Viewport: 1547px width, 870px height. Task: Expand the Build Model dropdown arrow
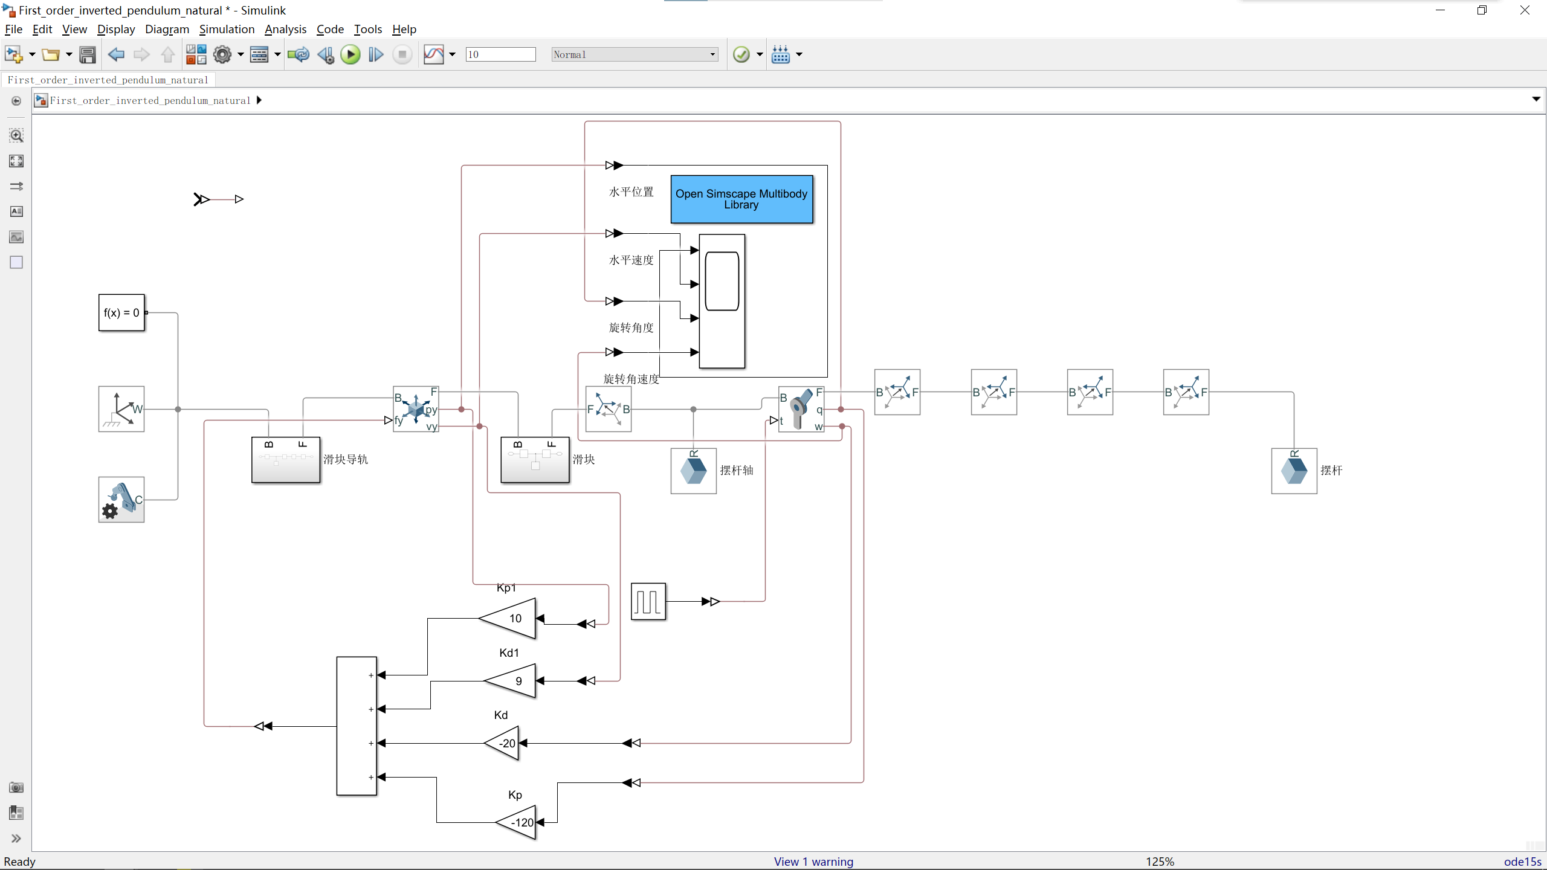tap(799, 54)
